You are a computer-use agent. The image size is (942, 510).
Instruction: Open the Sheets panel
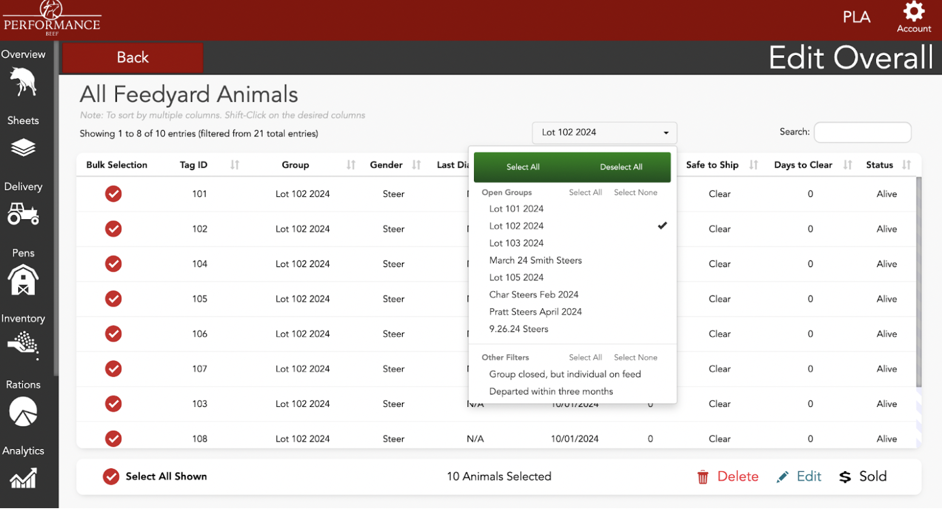tap(24, 147)
